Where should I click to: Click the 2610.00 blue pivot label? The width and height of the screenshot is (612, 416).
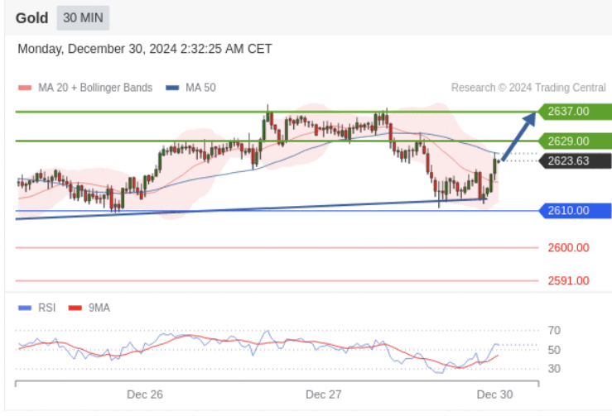[x=576, y=211]
